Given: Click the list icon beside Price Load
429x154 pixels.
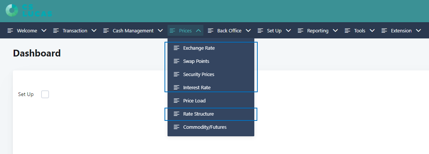Looking at the screenshot, I should [176, 101].
